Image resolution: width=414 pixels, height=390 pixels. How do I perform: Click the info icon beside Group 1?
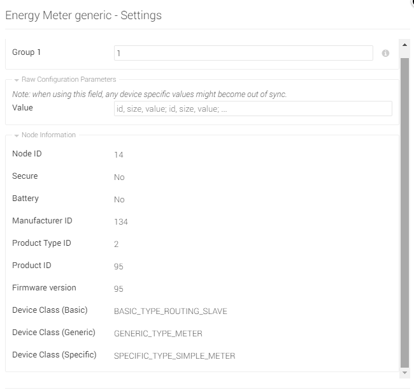[x=385, y=54]
